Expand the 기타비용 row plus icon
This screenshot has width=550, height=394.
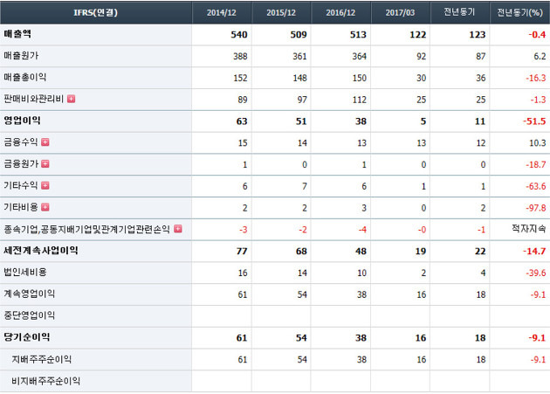pos(45,207)
